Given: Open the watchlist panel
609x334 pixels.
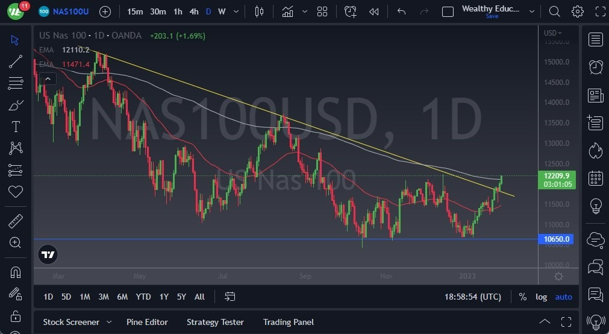Looking at the screenshot, I should pos(595,40).
